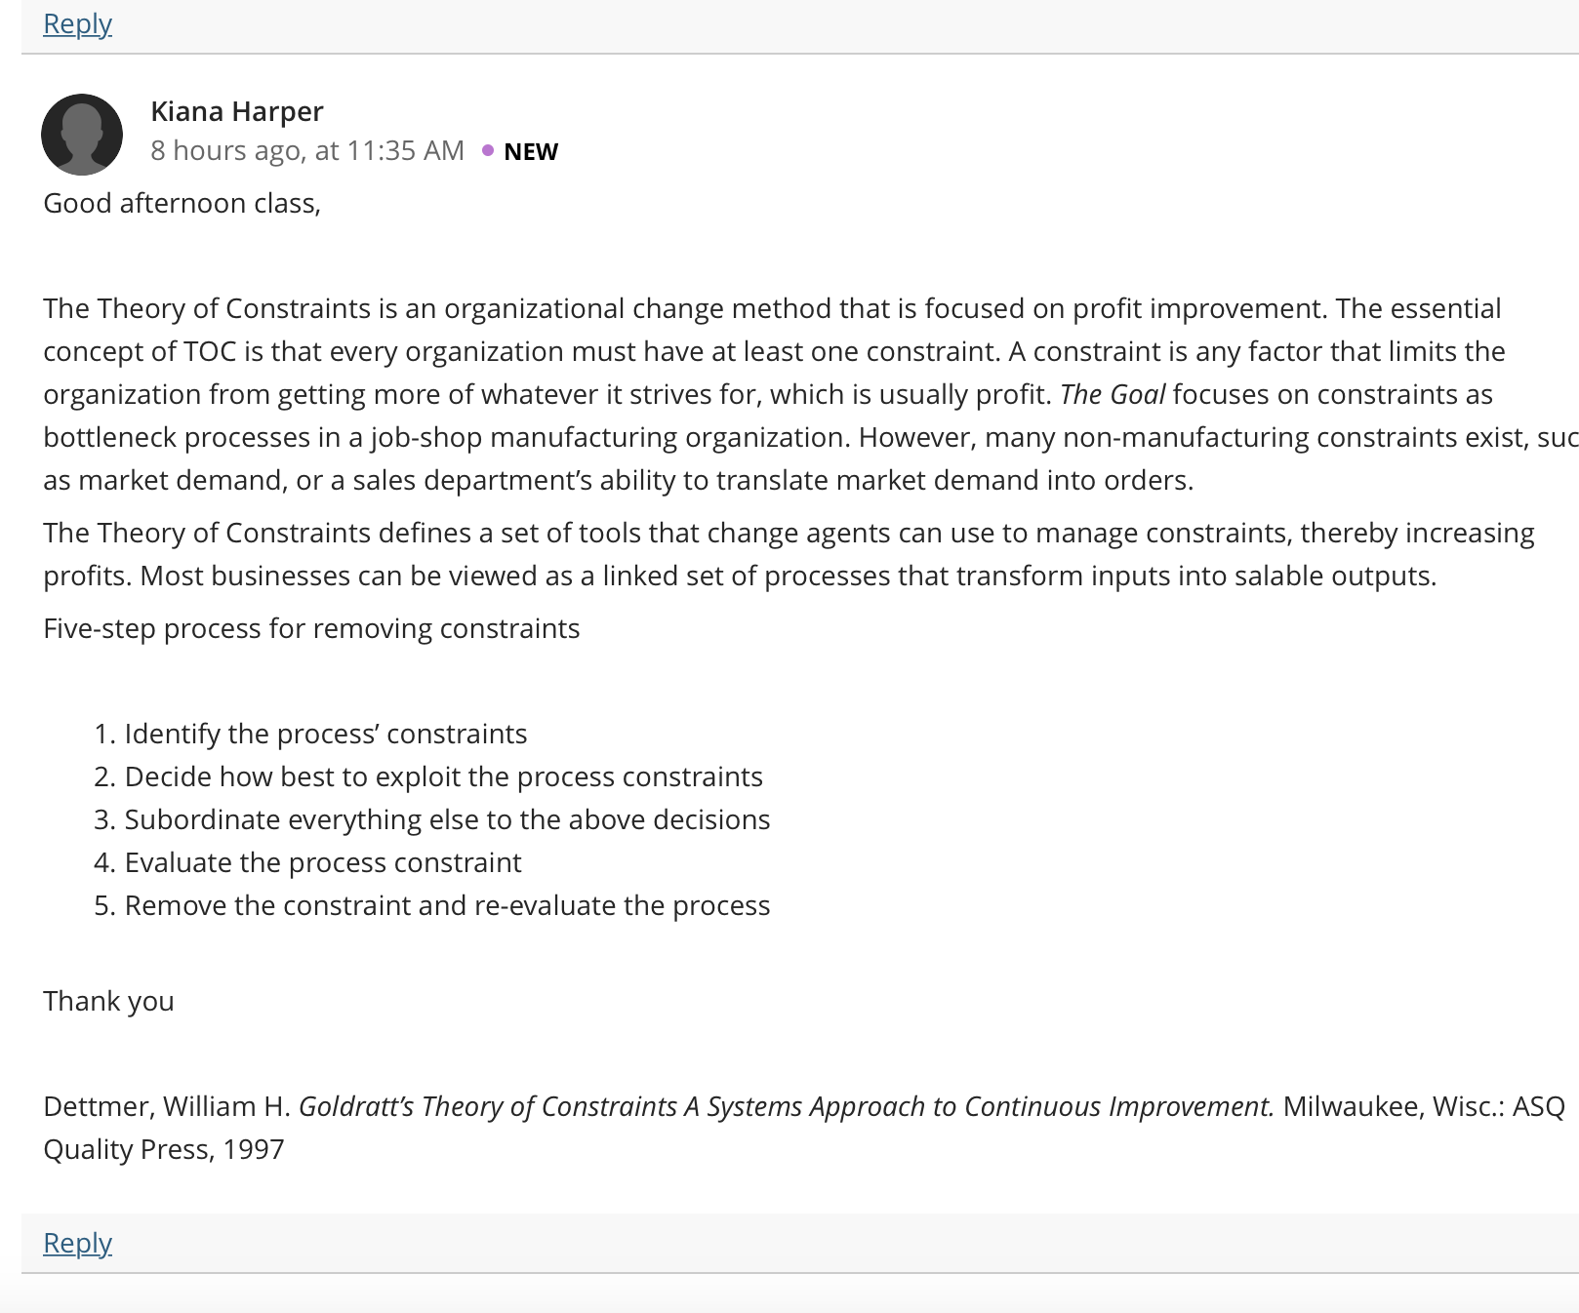The width and height of the screenshot is (1579, 1313).
Task: Click paragraph starting "The Theory of Constraints defines"
Action: click(x=789, y=554)
